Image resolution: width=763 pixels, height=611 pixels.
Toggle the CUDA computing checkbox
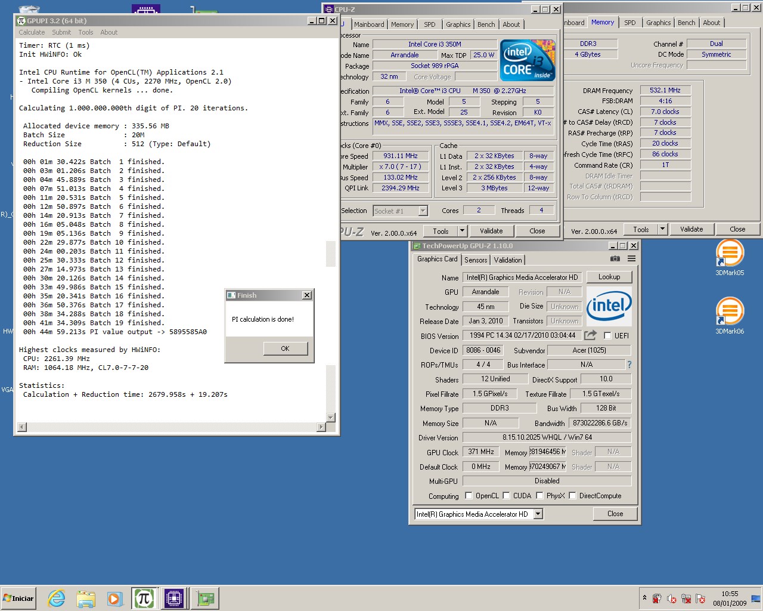point(506,495)
